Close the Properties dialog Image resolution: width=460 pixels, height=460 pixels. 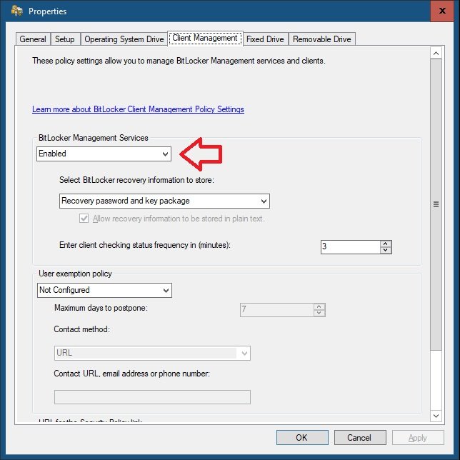442,11
